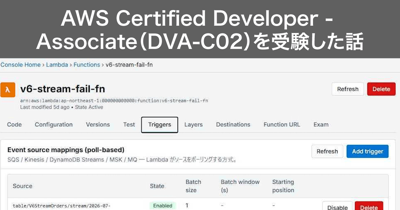Click the v6-stream-fail-fn heading
The width and height of the screenshot is (400, 210).
[x=63, y=89]
